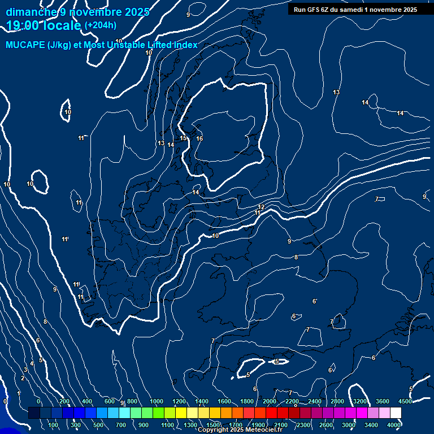Open the Copyright 2025 Meteociel.fr link

(240, 430)
